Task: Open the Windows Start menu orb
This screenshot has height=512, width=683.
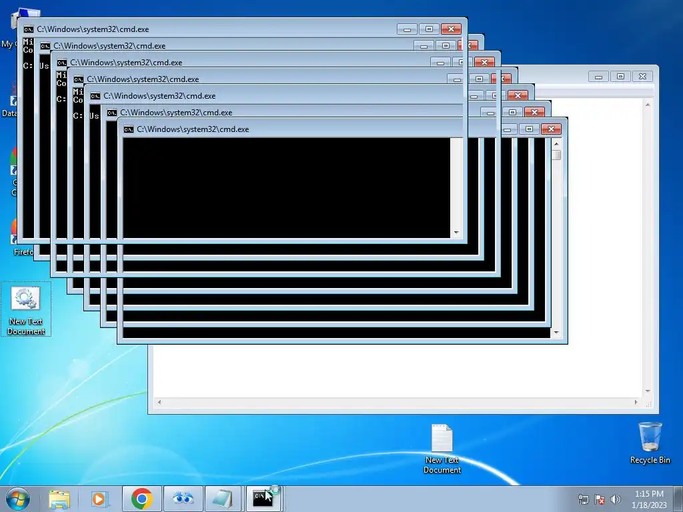Action: tap(18, 499)
